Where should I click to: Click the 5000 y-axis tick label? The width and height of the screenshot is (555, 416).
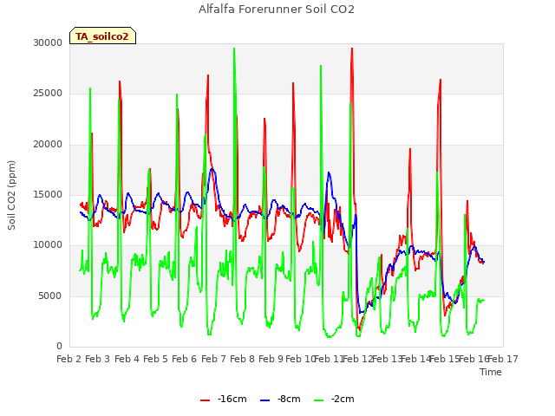[x=50, y=296]
